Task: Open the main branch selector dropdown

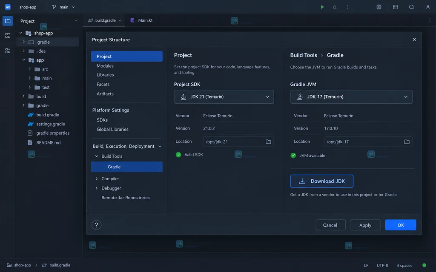Action: tap(63, 7)
